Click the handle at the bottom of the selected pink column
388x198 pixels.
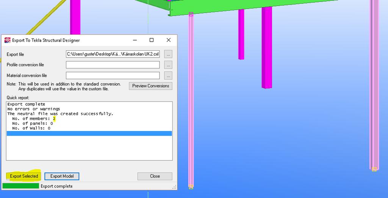coord(191,187)
